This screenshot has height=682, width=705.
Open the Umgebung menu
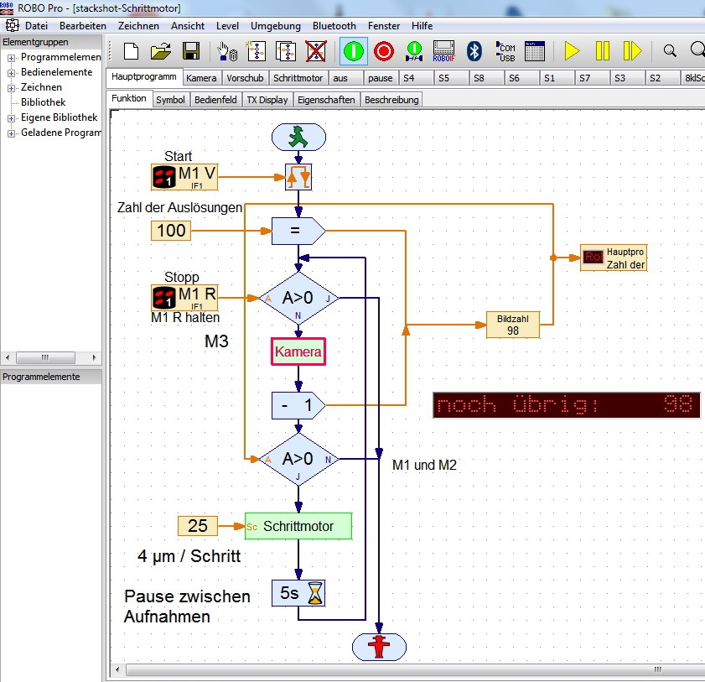click(x=275, y=26)
